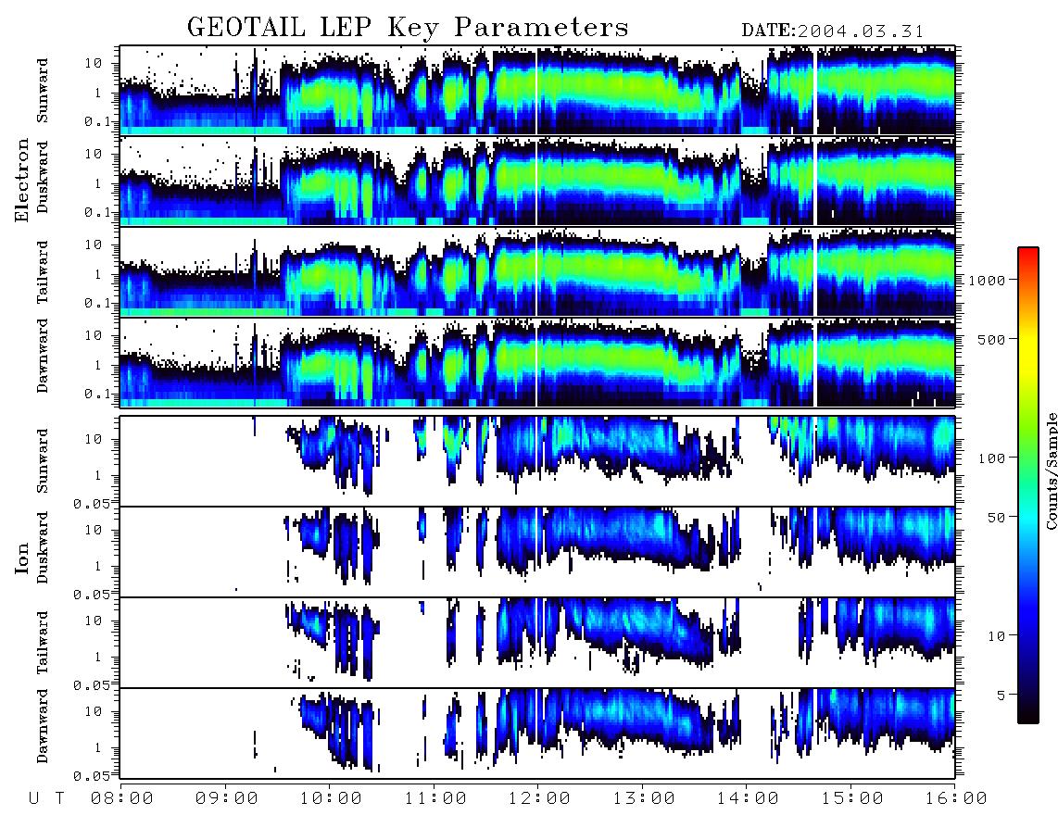Image resolution: width=1058 pixels, height=815 pixels.
Task: Click the Electron Sunward spectrogram panel
Action: pos(537,91)
